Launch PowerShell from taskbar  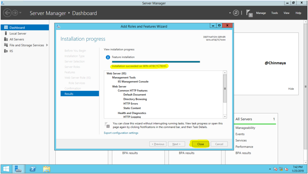(x=33, y=169)
